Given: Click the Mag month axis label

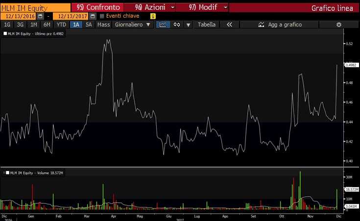Looking at the screenshot, I should point(140,216).
